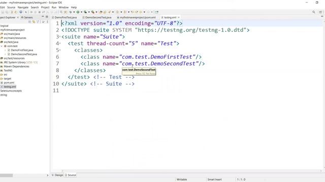This screenshot has height=182, width=325.
Task: Open the Source menu
Action: (x=11, y=7)
